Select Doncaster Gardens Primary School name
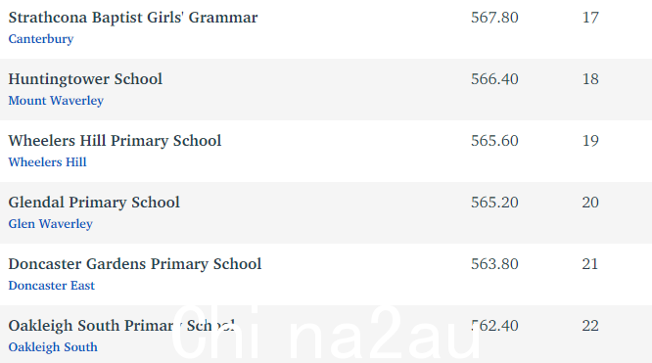The width and height of the screenshot is (652, 363). click(135, 263)
